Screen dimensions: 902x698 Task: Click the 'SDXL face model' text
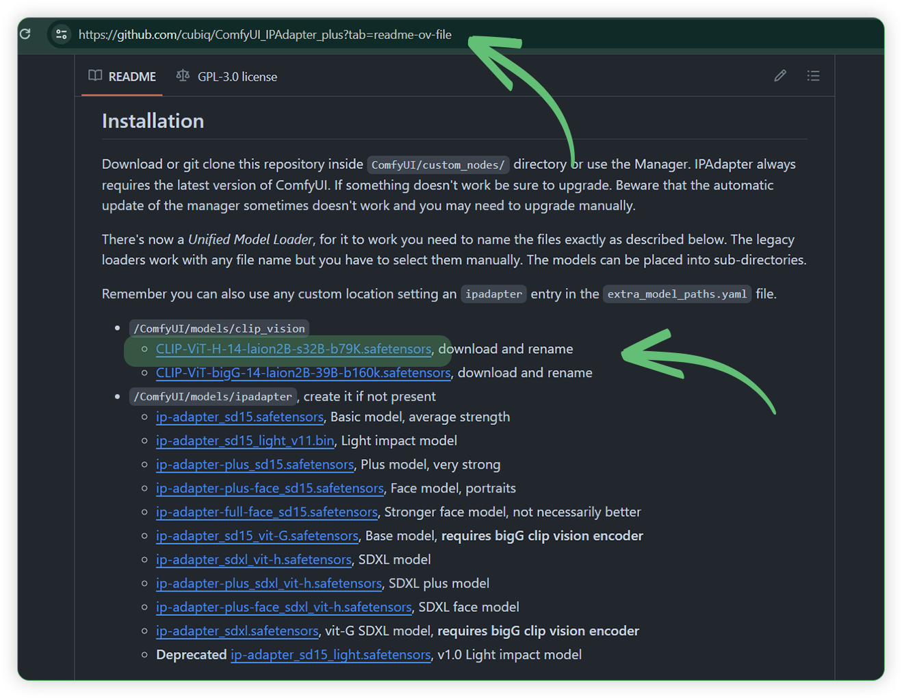click(x=469, y=607)
